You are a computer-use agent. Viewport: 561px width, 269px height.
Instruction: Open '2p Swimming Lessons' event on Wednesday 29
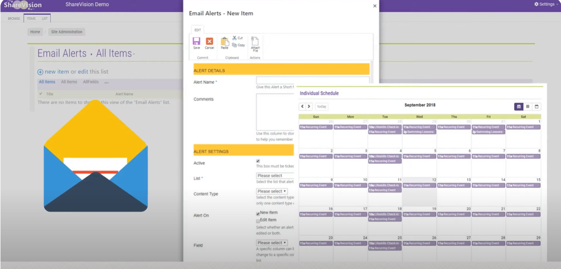click(420, 132)
